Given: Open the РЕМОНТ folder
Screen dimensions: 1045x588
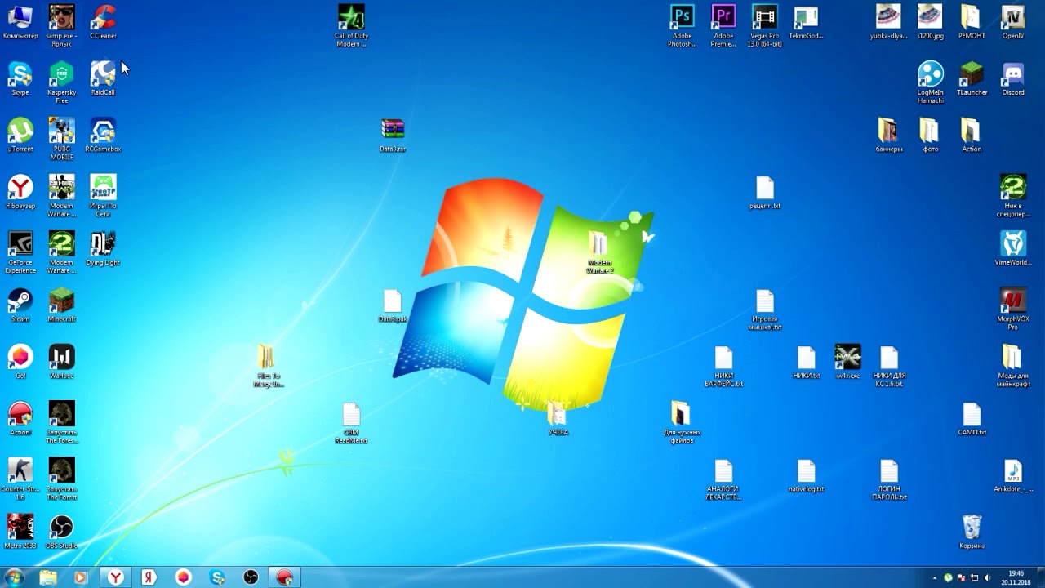Looking at the screenshot, I should coord(972,23).
